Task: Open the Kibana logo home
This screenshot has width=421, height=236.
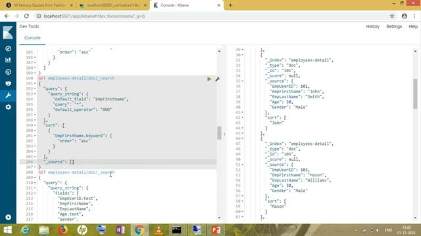Action: coord(8,33)
